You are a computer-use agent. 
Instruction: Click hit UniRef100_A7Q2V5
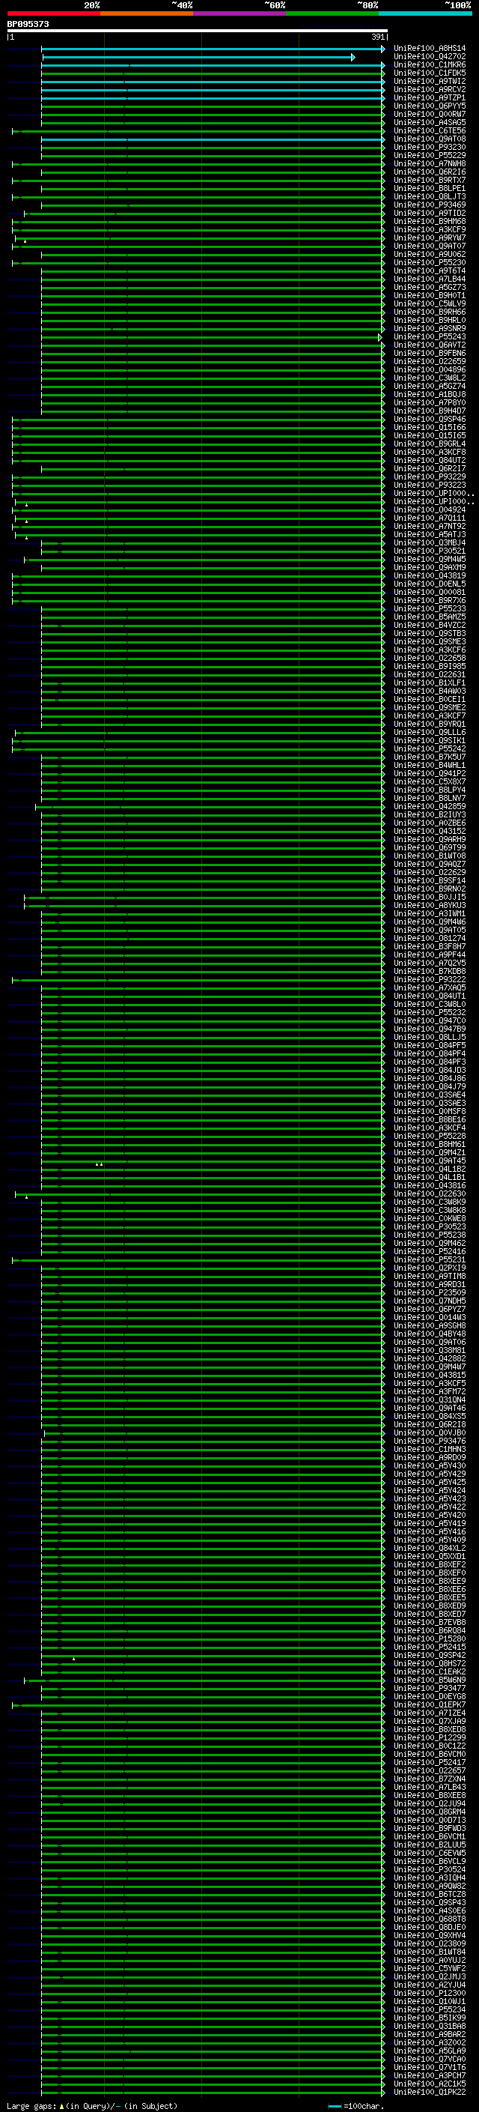point(429,963)
